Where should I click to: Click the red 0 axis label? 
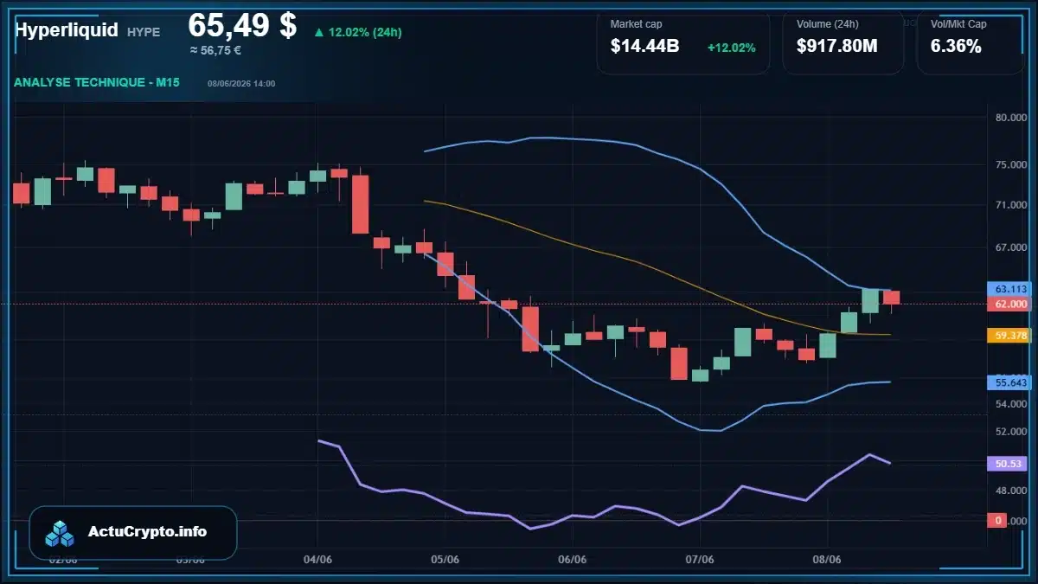(x=997, y=521)
